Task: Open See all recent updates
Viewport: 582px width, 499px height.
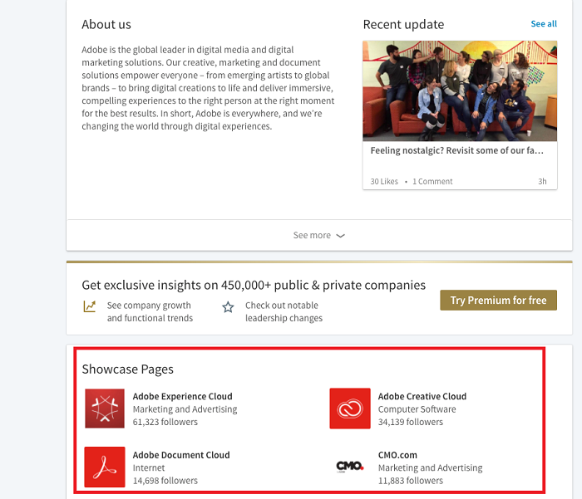Action: (544, 24)
